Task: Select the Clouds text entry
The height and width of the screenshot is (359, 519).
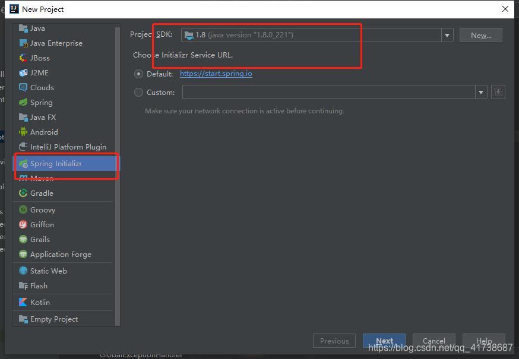Action: coord(42,88)
